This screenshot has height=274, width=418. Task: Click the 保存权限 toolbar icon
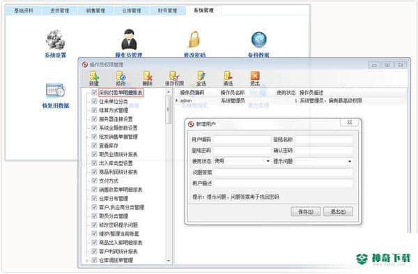click(174, 76)
